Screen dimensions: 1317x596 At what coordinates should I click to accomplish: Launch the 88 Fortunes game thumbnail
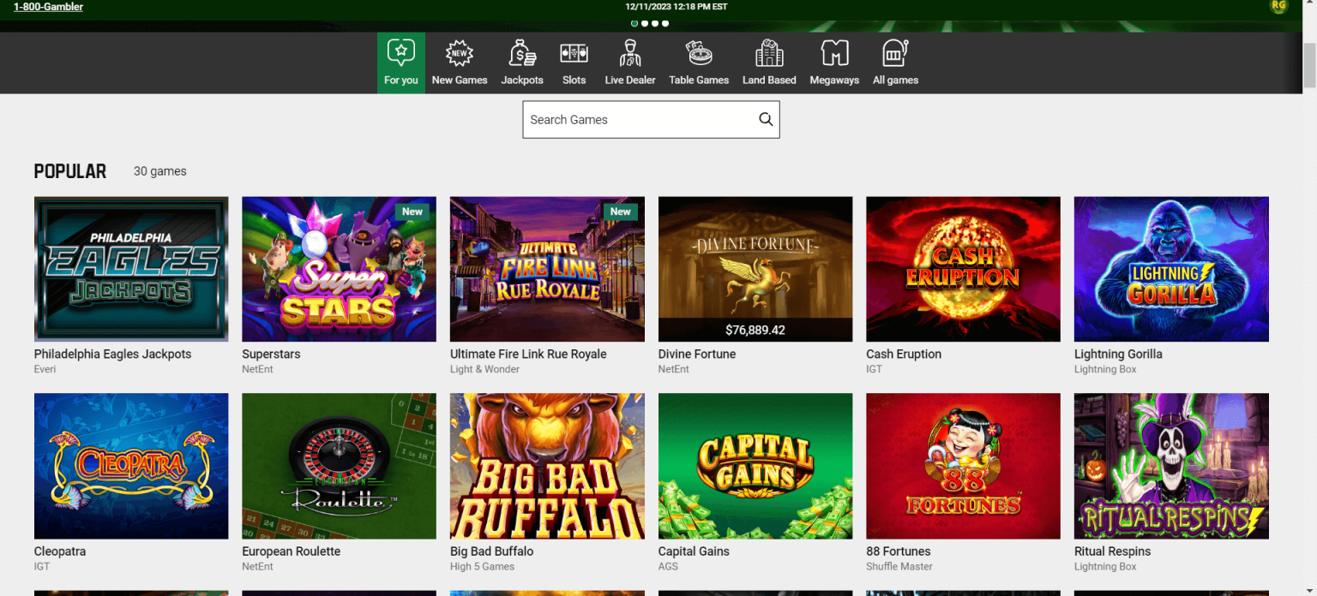coord(963,466)
